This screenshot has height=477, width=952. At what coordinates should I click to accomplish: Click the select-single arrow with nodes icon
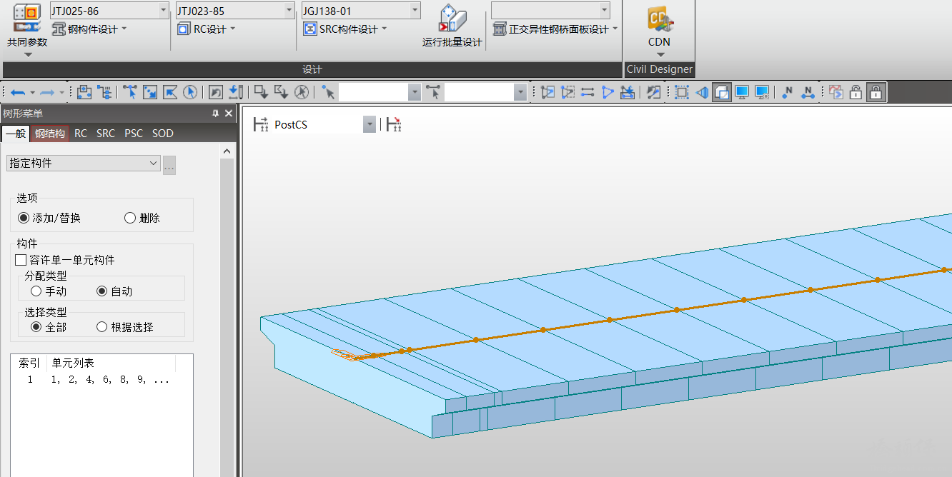point(130,92)
